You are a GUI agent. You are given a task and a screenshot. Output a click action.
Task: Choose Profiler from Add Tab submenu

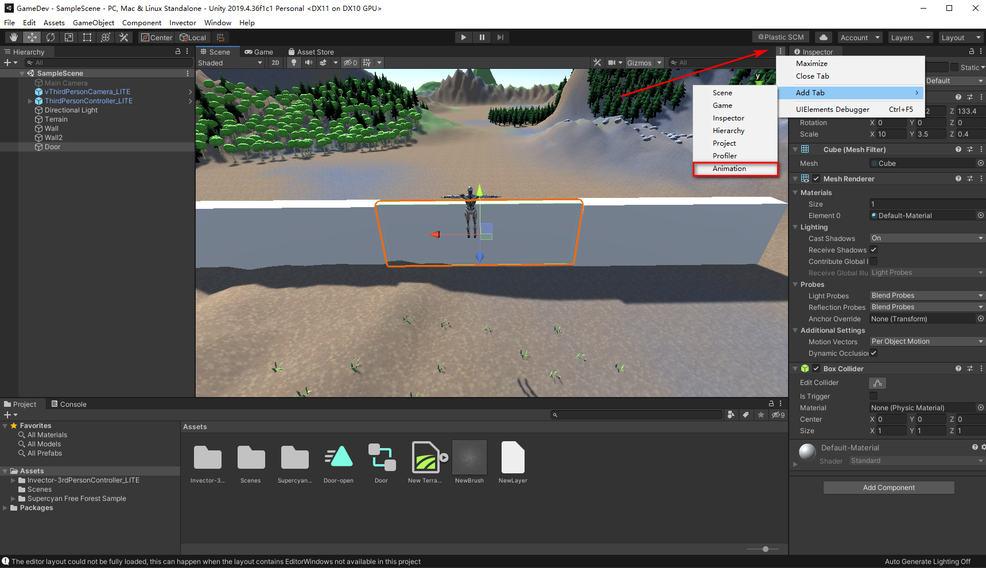[735, 156]
